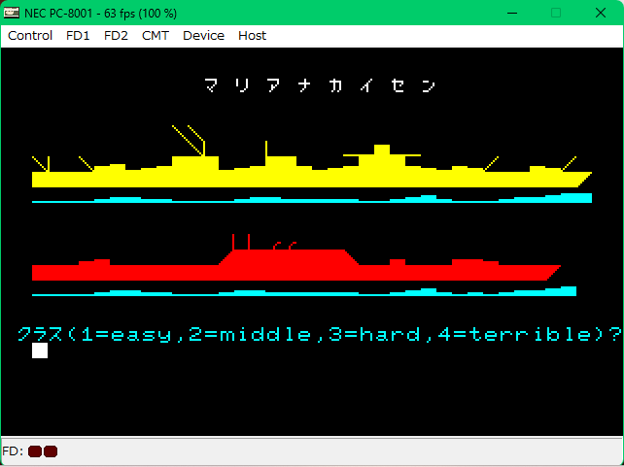Open the CMT menu

coord(156,36)
